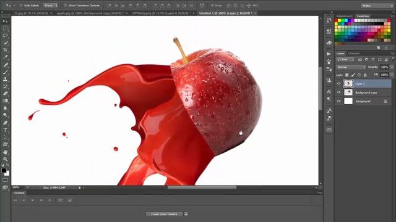
Task: Click delete swatch trash icon
Action: 386,47
